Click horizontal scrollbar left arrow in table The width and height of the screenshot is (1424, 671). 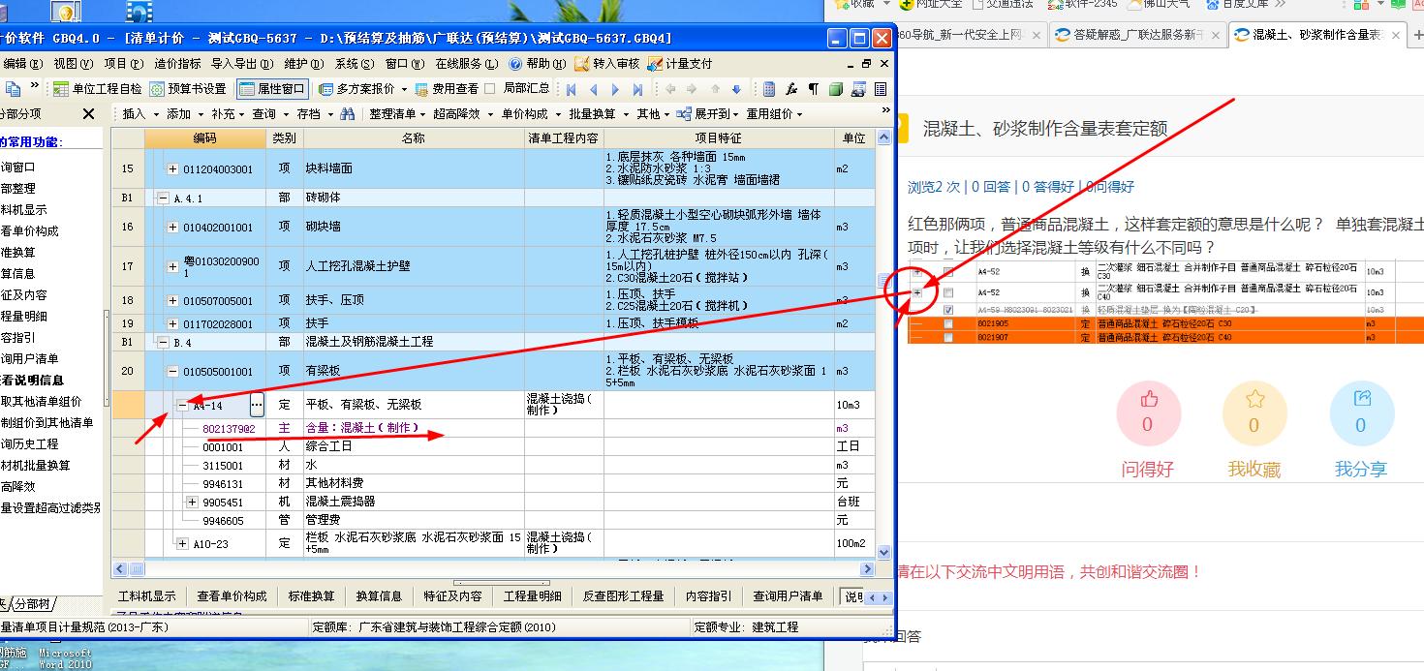pos(120,568)
